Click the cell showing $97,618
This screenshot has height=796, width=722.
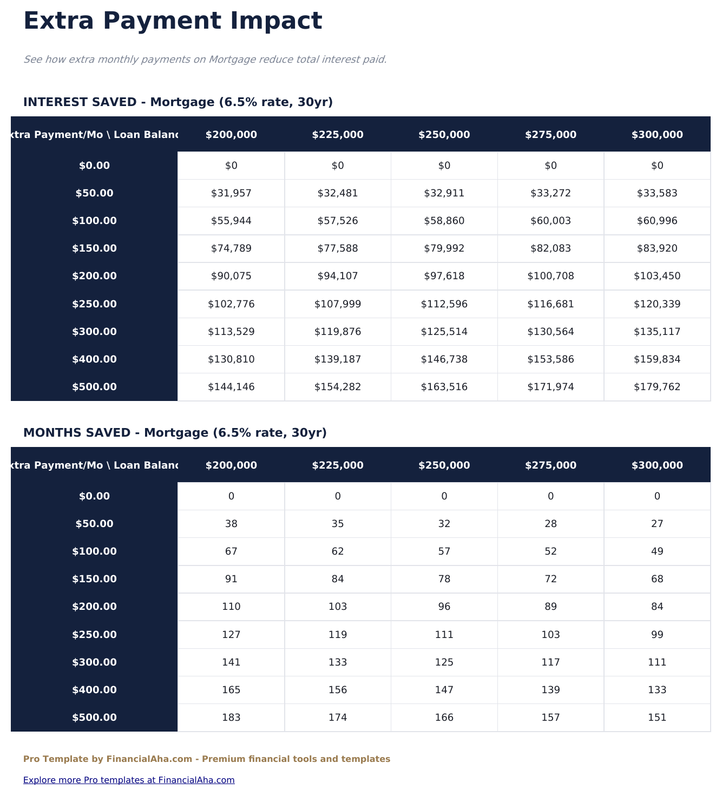click(x=444, y=275)
